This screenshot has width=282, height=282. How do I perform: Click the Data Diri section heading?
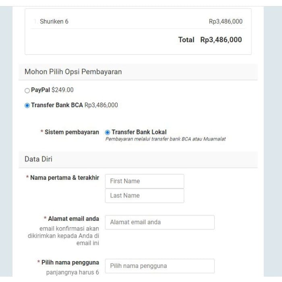click(38, 159)
